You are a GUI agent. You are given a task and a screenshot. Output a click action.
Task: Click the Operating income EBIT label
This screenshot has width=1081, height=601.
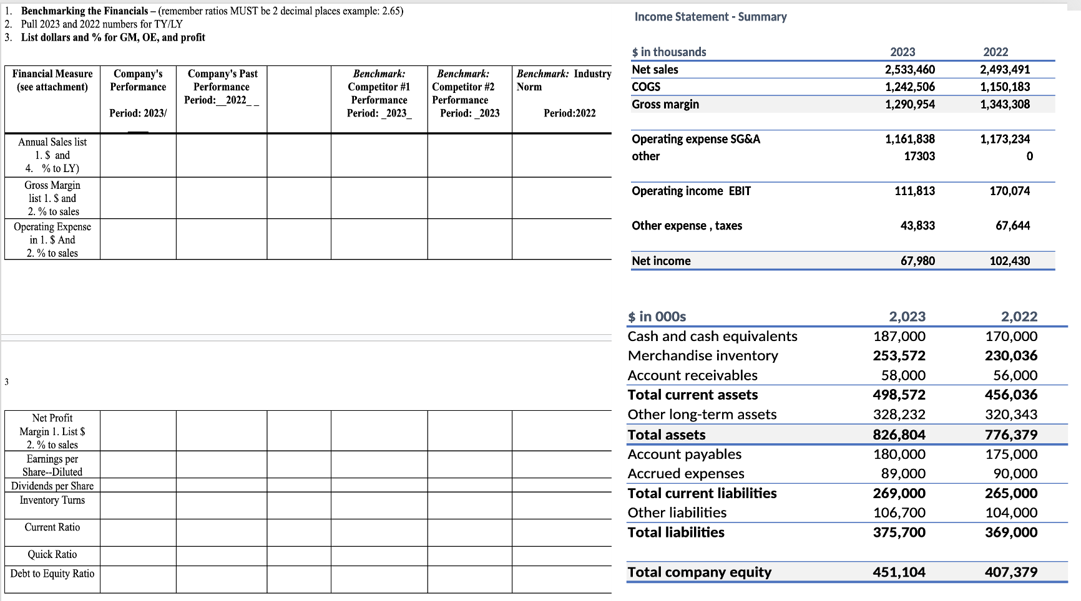[691, 191]
